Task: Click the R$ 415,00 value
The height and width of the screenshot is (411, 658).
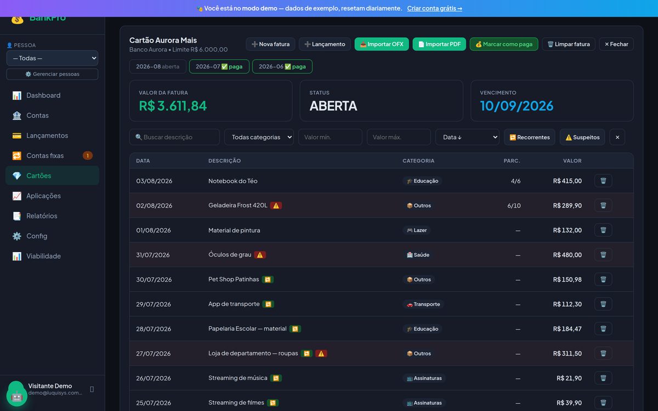Action: (568, 181)
